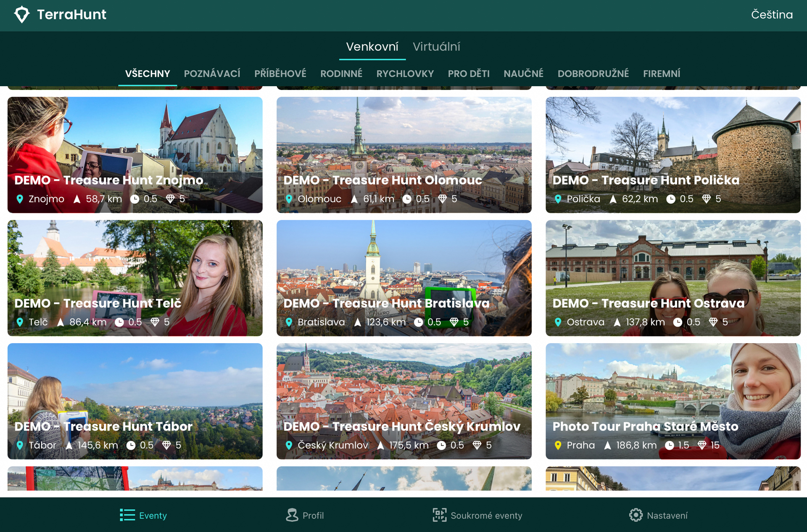
Task: Switch to the Virtuální tab
Action: [436, 47]
